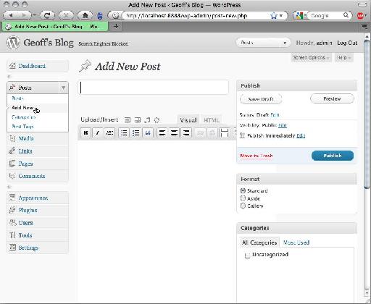The image size is (371, 304).
Task: Edit the Visibility Public link
Action: click(x=283, y=125)
